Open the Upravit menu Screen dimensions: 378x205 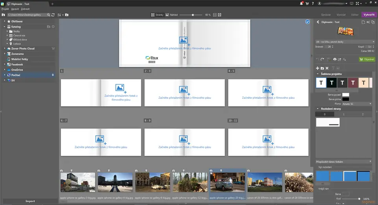15,8
